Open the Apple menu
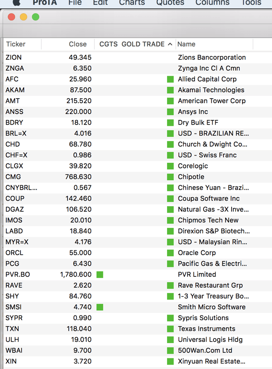 click(16, 3)
